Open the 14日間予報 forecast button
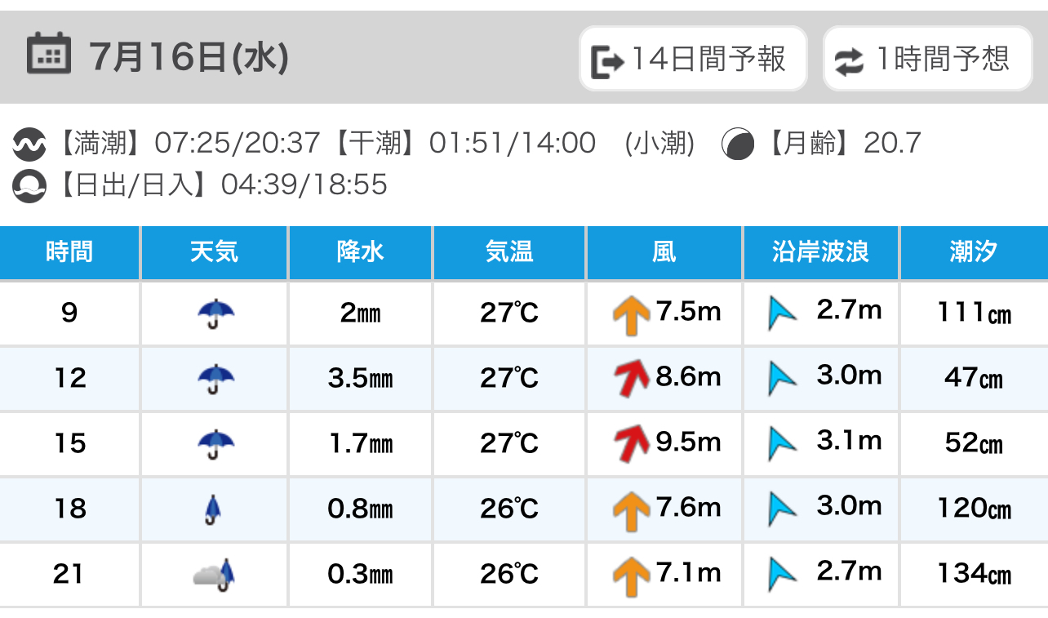 click(693, 59)
